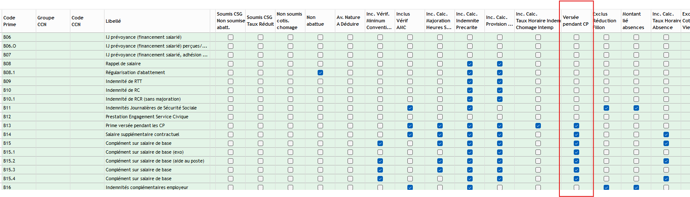Click the 'Salaire supplémentaire contractuel' label cell
The height and width of the screenshot is (197, 690).
tap(142, 134)
